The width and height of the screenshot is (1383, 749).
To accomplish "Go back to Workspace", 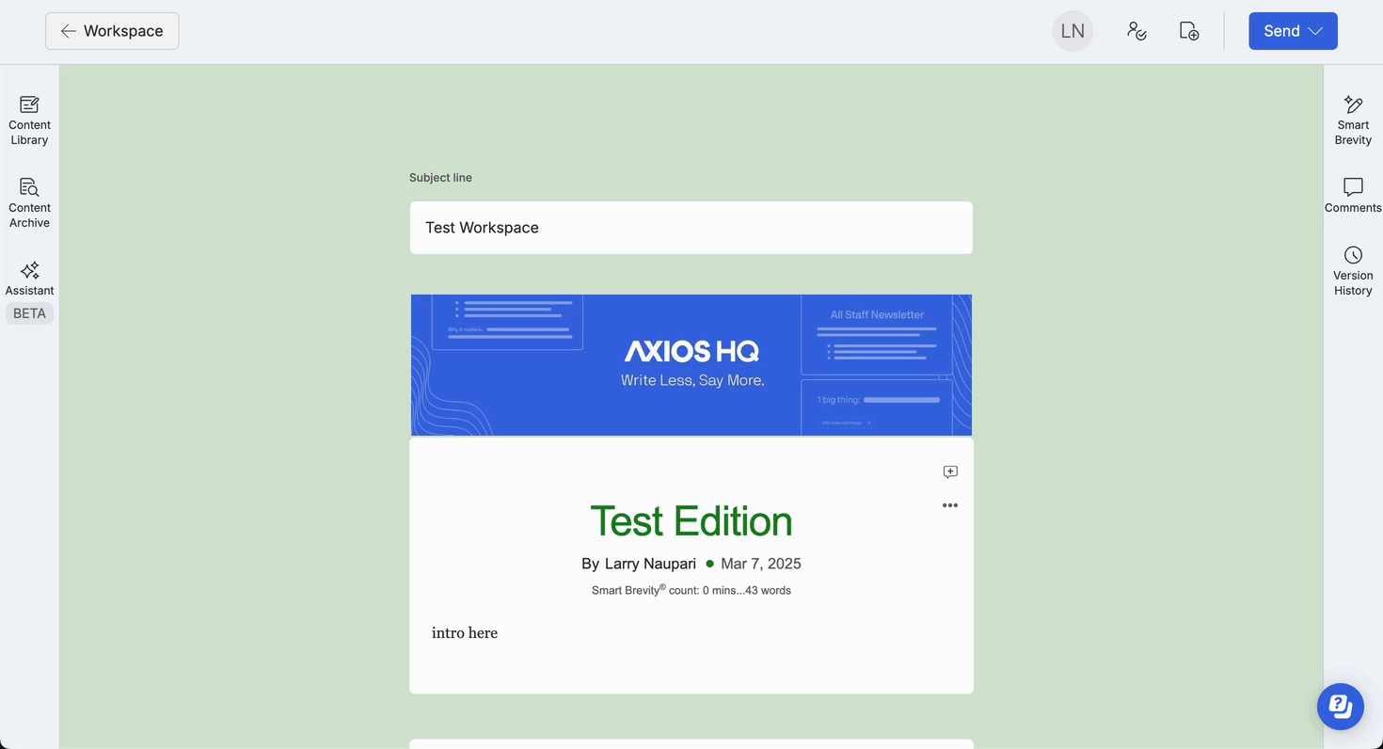I will tap(112, 31).
